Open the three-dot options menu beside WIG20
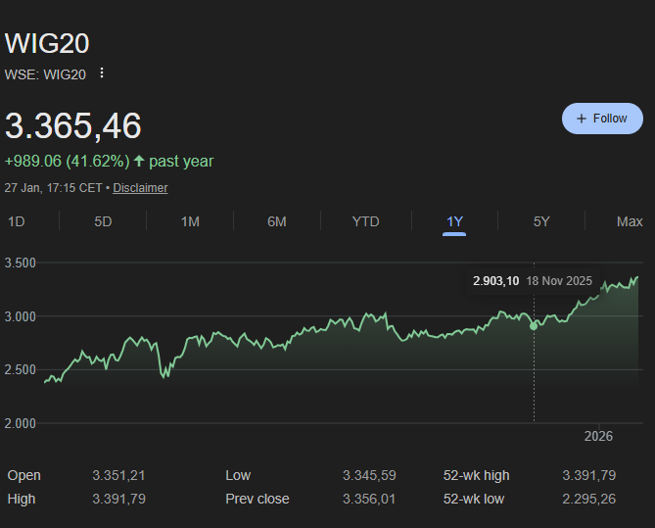655x528 pixels. (102, 73)
